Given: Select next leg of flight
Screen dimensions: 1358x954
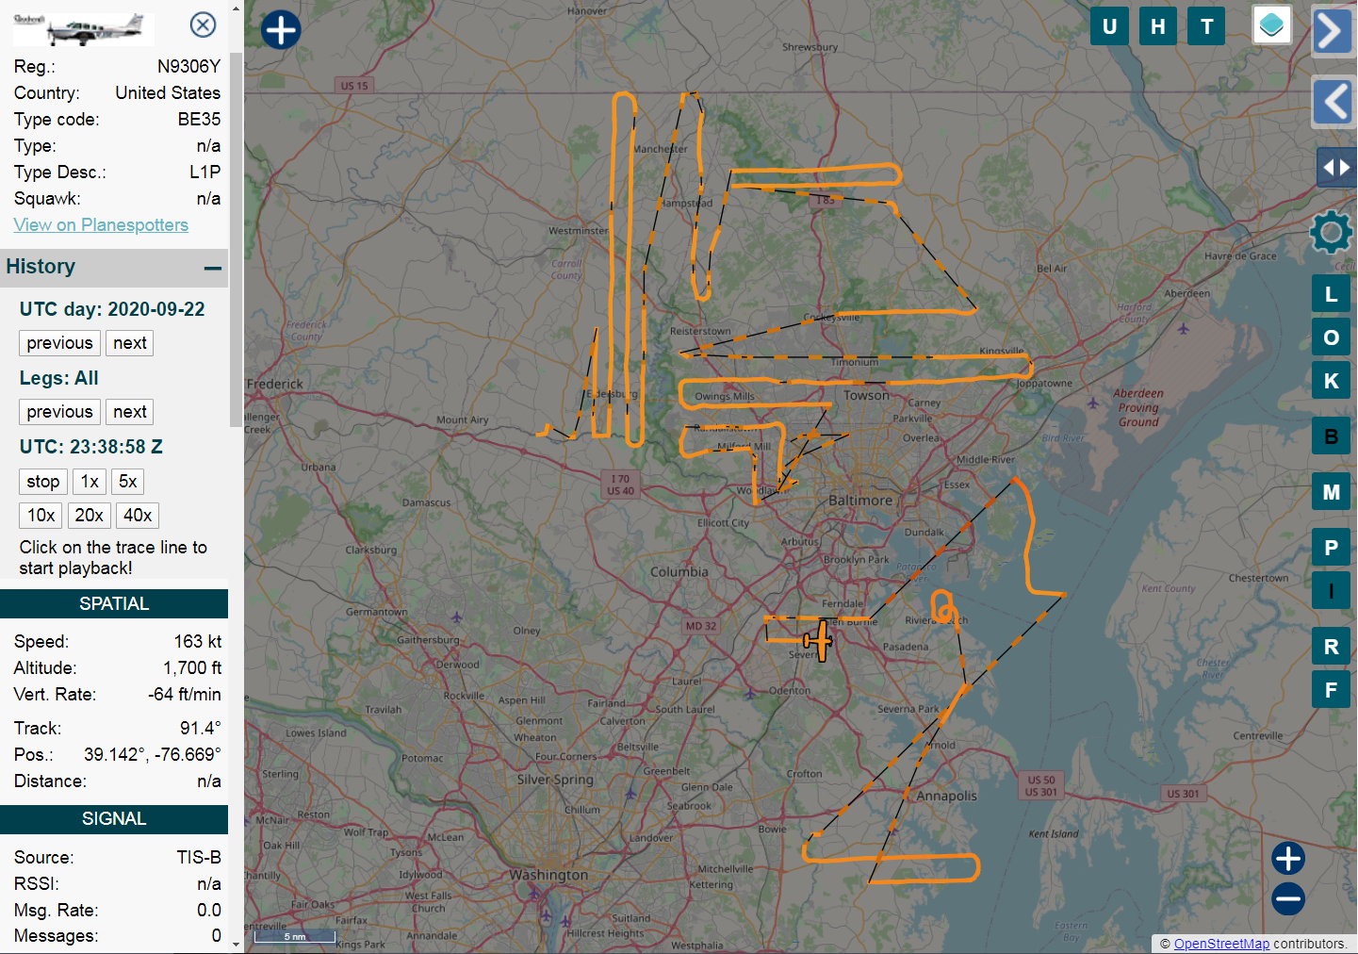Looking at the screenshot, I should (129, 412).
